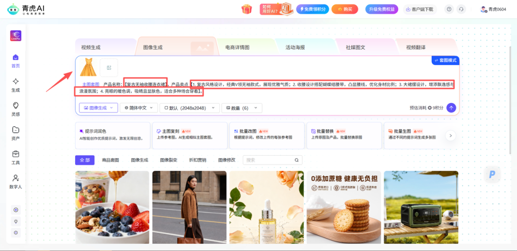
Task: Click the search magnifier icon
Action: (296, 160)
